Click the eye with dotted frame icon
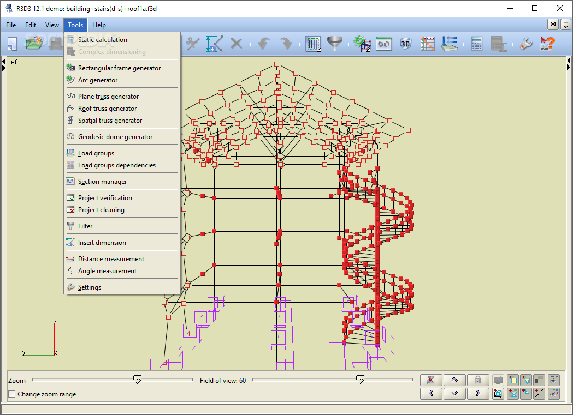This screenshot has height=415, width=573. coord(554,380)
